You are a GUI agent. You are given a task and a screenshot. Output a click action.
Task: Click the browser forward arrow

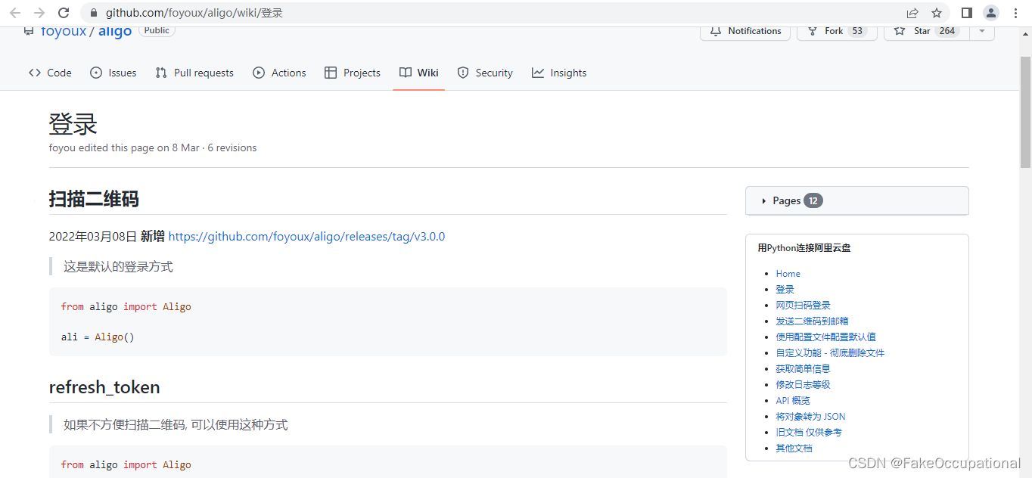(39, 13)
